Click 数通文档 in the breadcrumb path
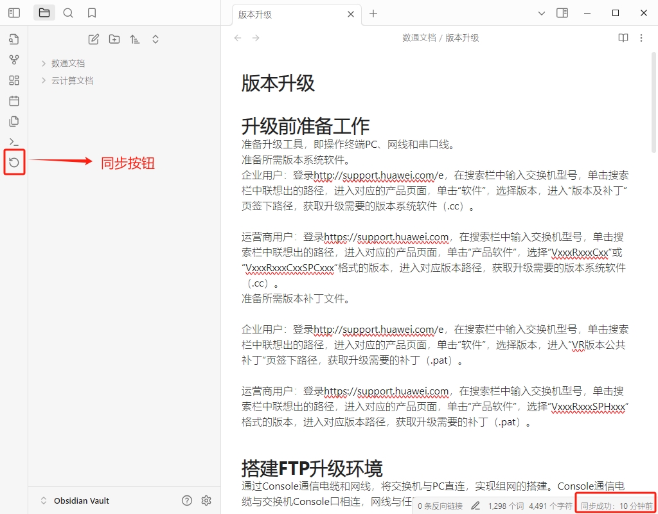This screenshot has width=658, height=514. pyautogui.click(x=419, y=38)
